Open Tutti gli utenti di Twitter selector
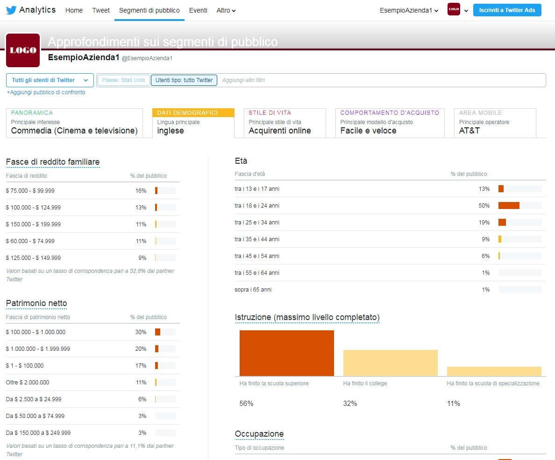 pos(50,80)
